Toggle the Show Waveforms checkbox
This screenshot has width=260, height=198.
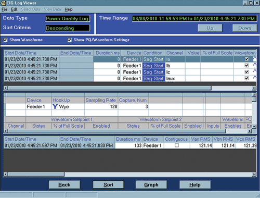[x=5, y=40]
